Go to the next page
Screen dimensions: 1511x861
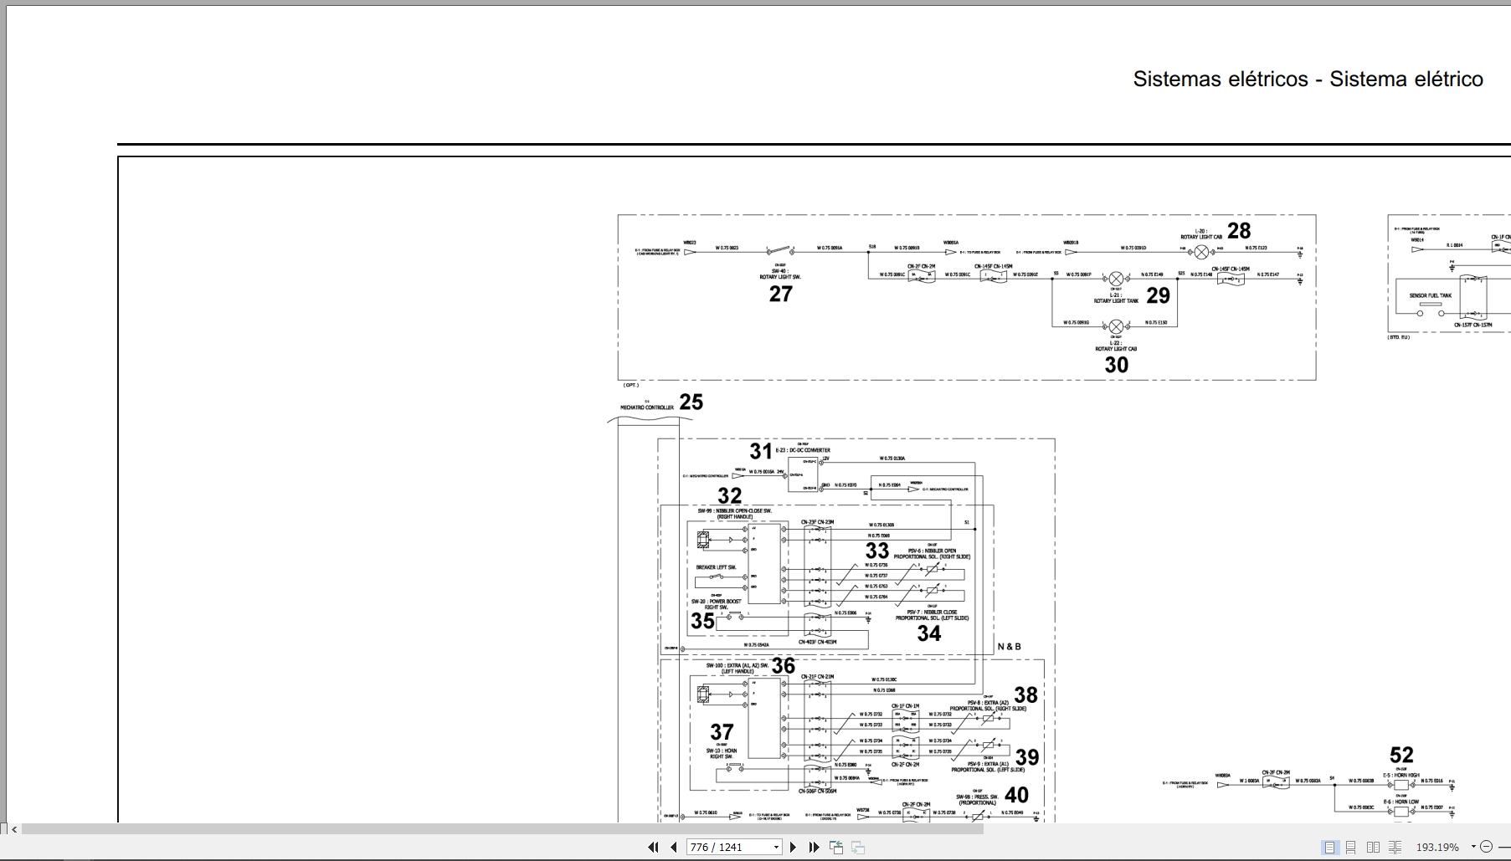[793, 847]
